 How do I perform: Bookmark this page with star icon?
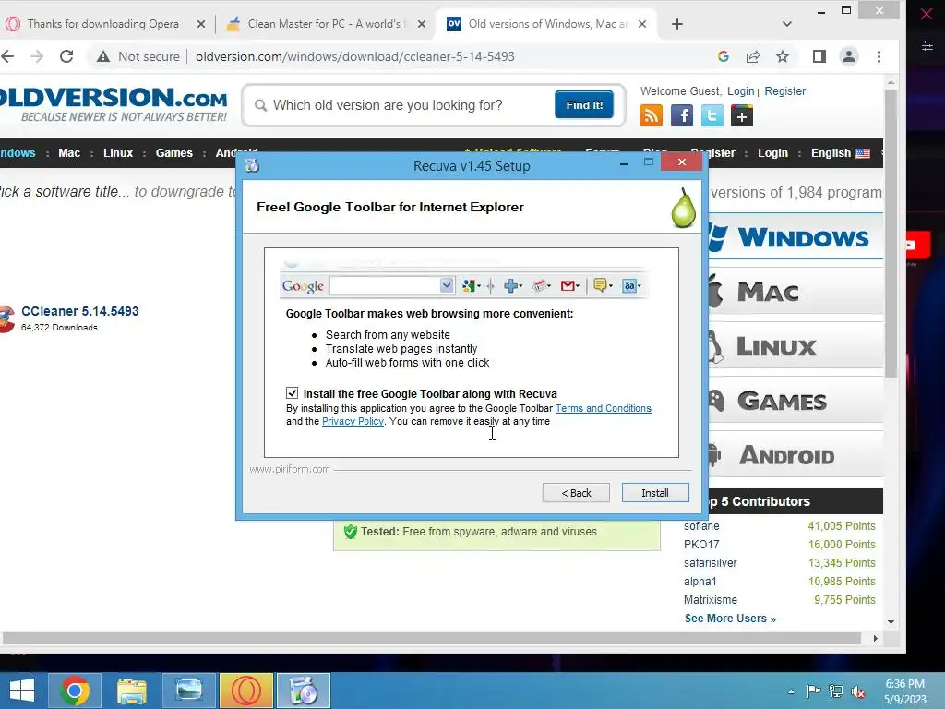pos(783,56)
